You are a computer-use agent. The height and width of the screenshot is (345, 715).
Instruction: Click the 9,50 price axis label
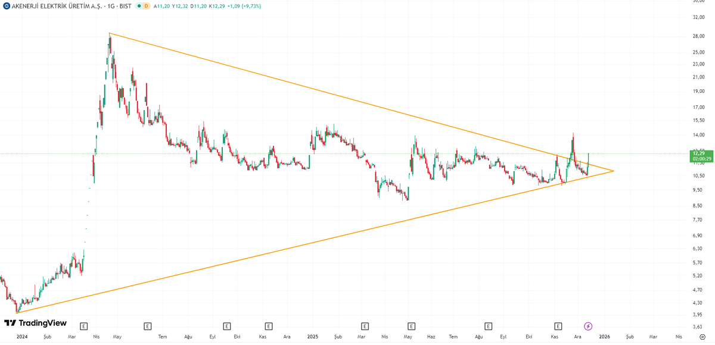699,190
